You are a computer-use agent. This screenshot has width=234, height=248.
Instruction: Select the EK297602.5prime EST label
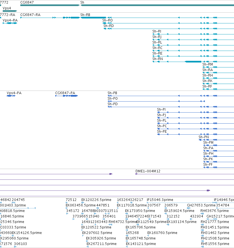tap(97, 233)
